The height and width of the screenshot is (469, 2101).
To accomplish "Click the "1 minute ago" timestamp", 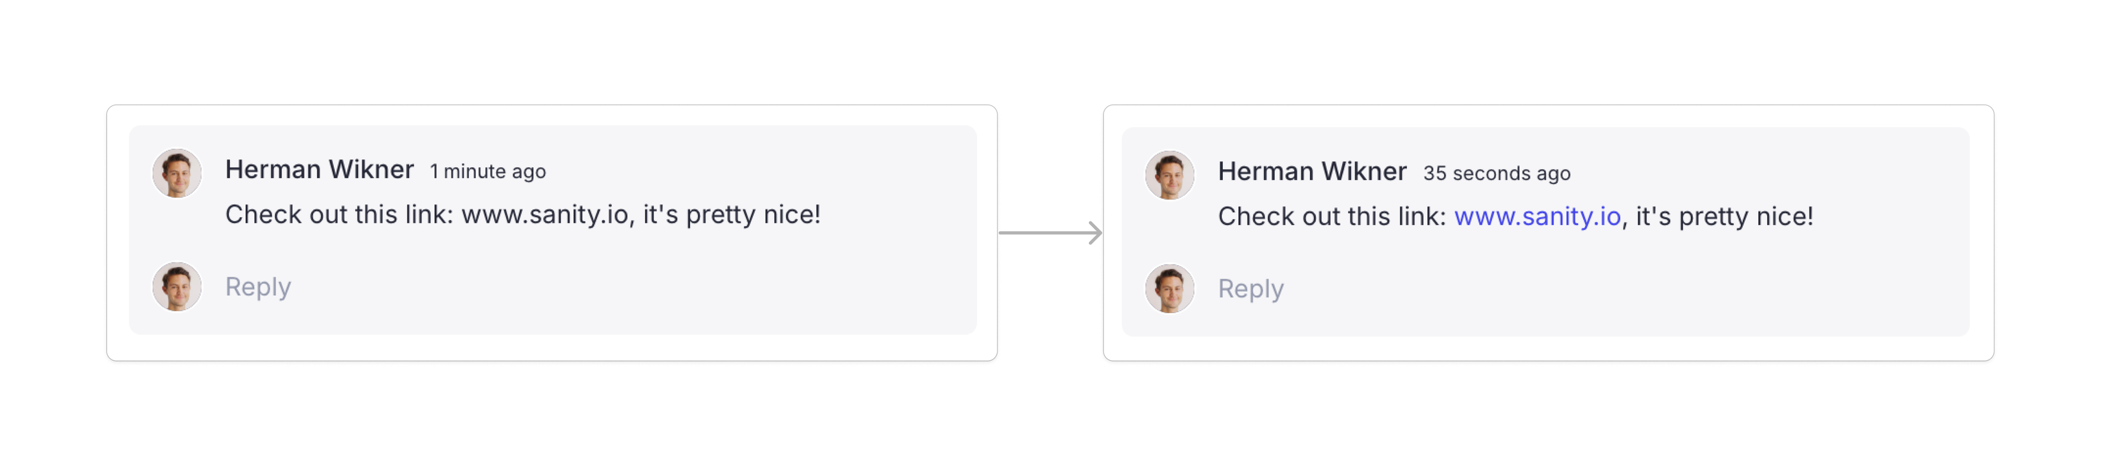I will tap(487, 172).
